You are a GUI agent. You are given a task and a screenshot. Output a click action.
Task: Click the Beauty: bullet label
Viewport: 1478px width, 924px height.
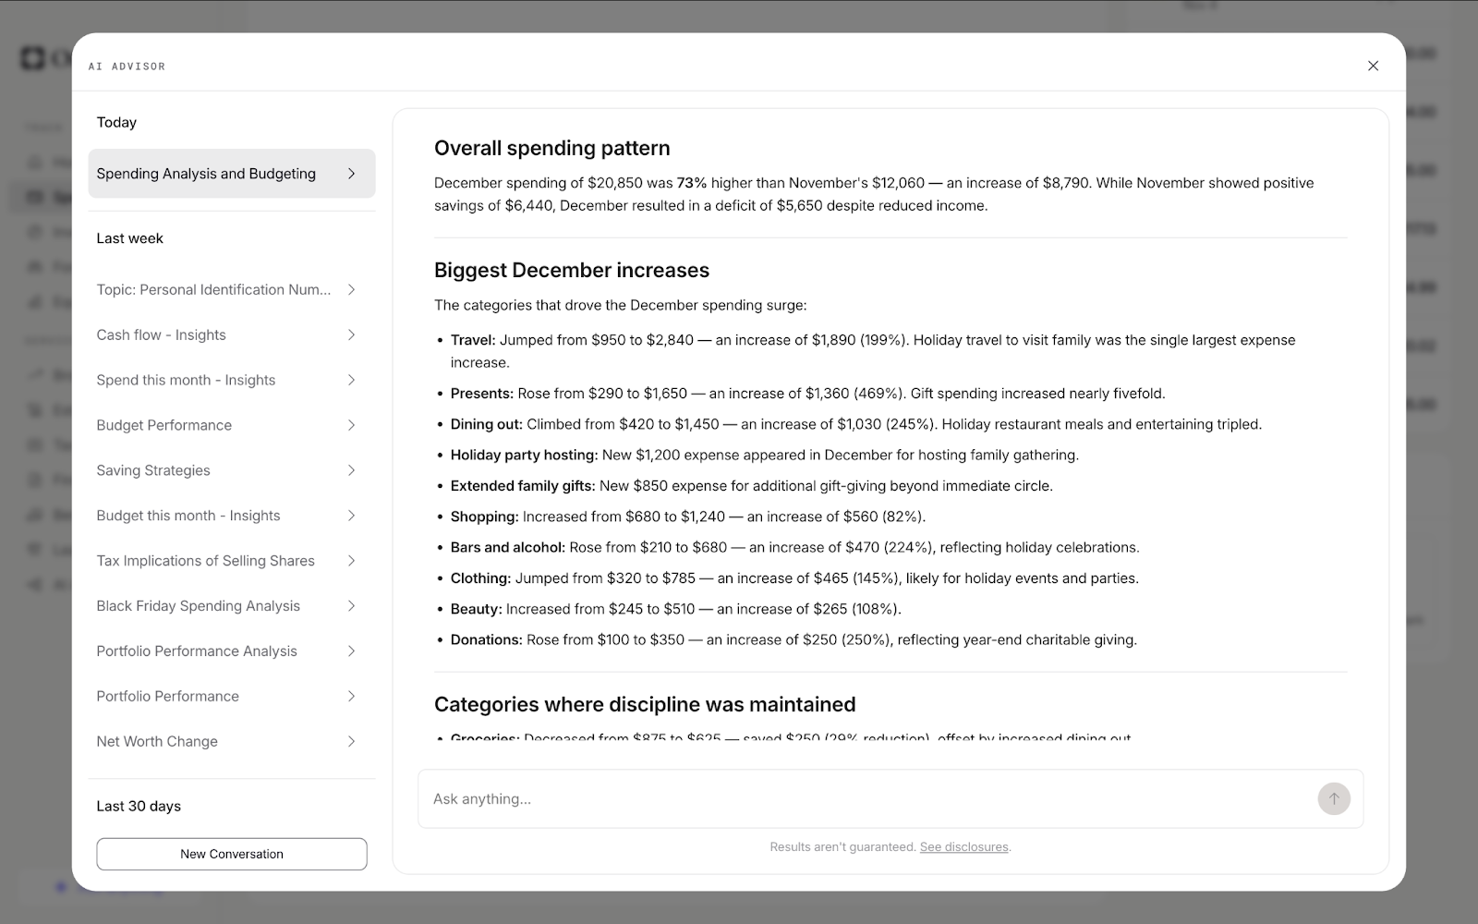[477, 609]
